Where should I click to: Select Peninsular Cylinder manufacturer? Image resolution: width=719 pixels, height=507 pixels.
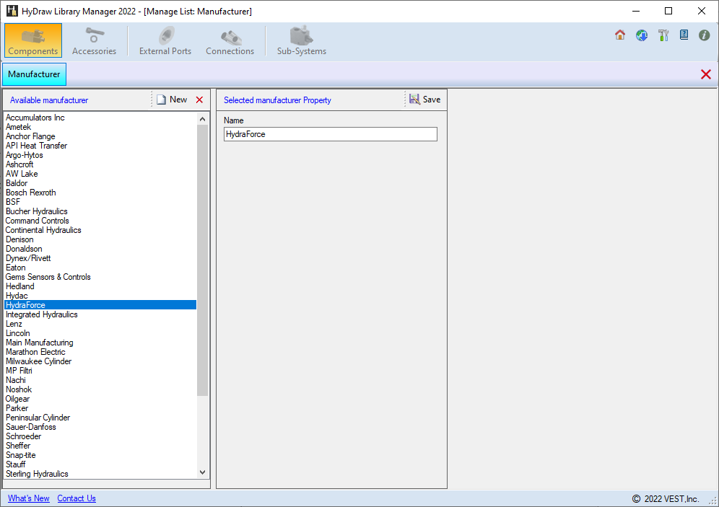[100, 418]
